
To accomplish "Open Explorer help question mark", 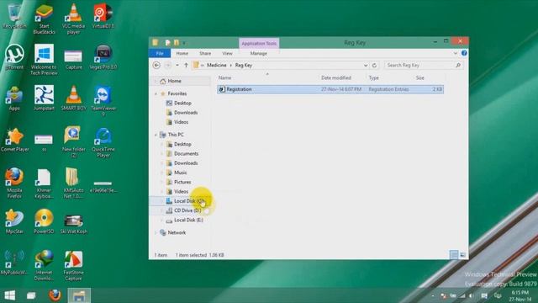I will click(x=464, y=53).
